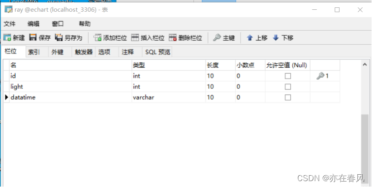Switch to the 选项 tab

107,52
